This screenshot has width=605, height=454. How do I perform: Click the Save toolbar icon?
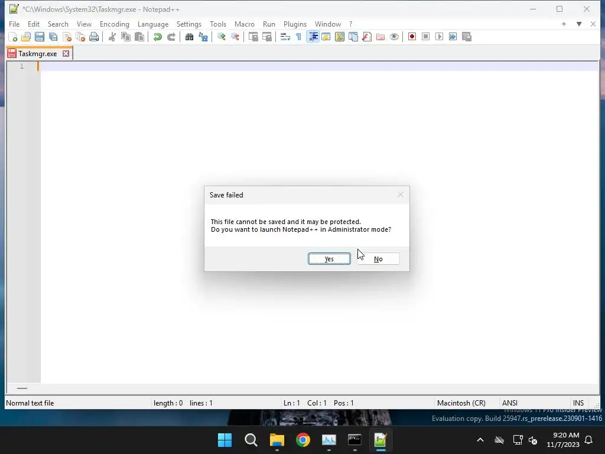(40, 37)
